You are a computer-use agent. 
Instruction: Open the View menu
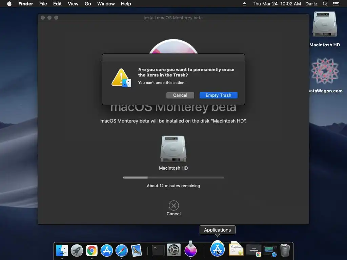coord(73,4)
